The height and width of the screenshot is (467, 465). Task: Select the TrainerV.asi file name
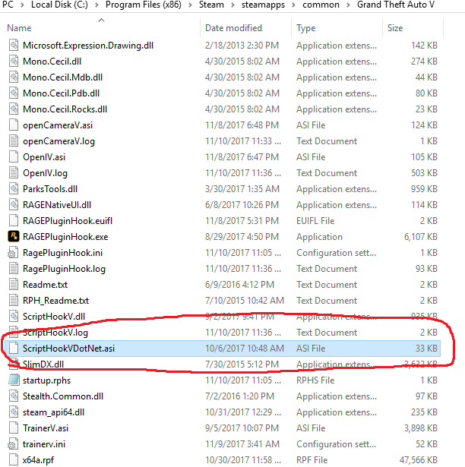pyautogui.click(x=46, y=428)
